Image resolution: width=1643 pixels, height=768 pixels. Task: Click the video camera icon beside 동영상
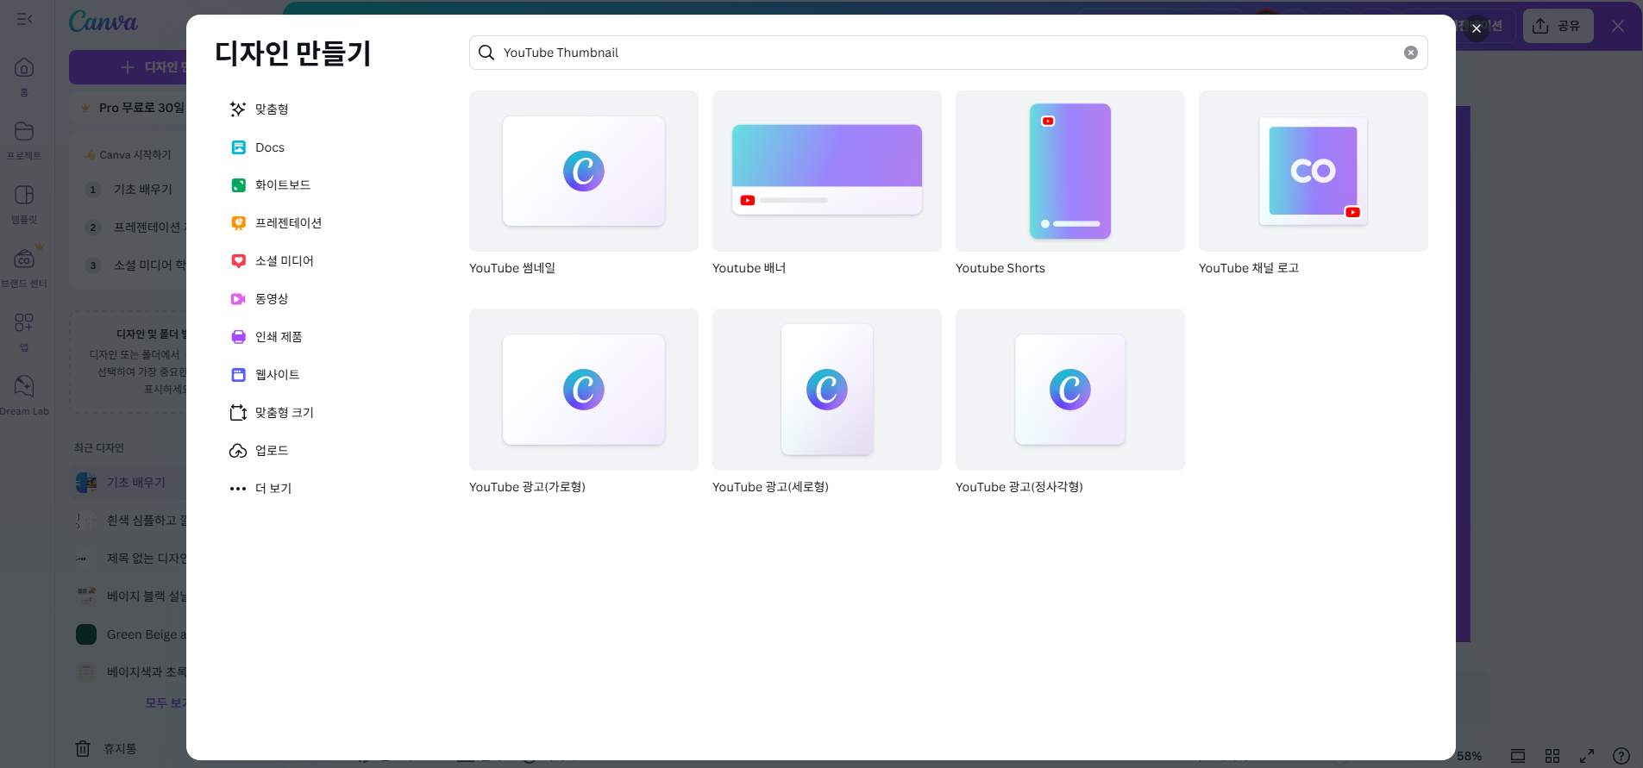tap(239, 299)
